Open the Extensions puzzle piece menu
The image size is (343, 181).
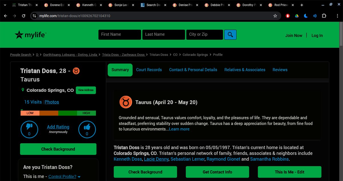pos(324,16)
